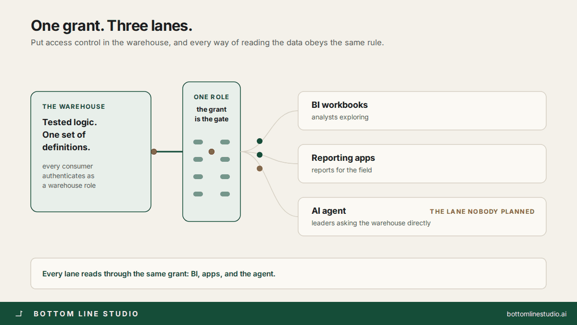Click "every consumer authenticates as a warehouse role" text

pos(69,176)
